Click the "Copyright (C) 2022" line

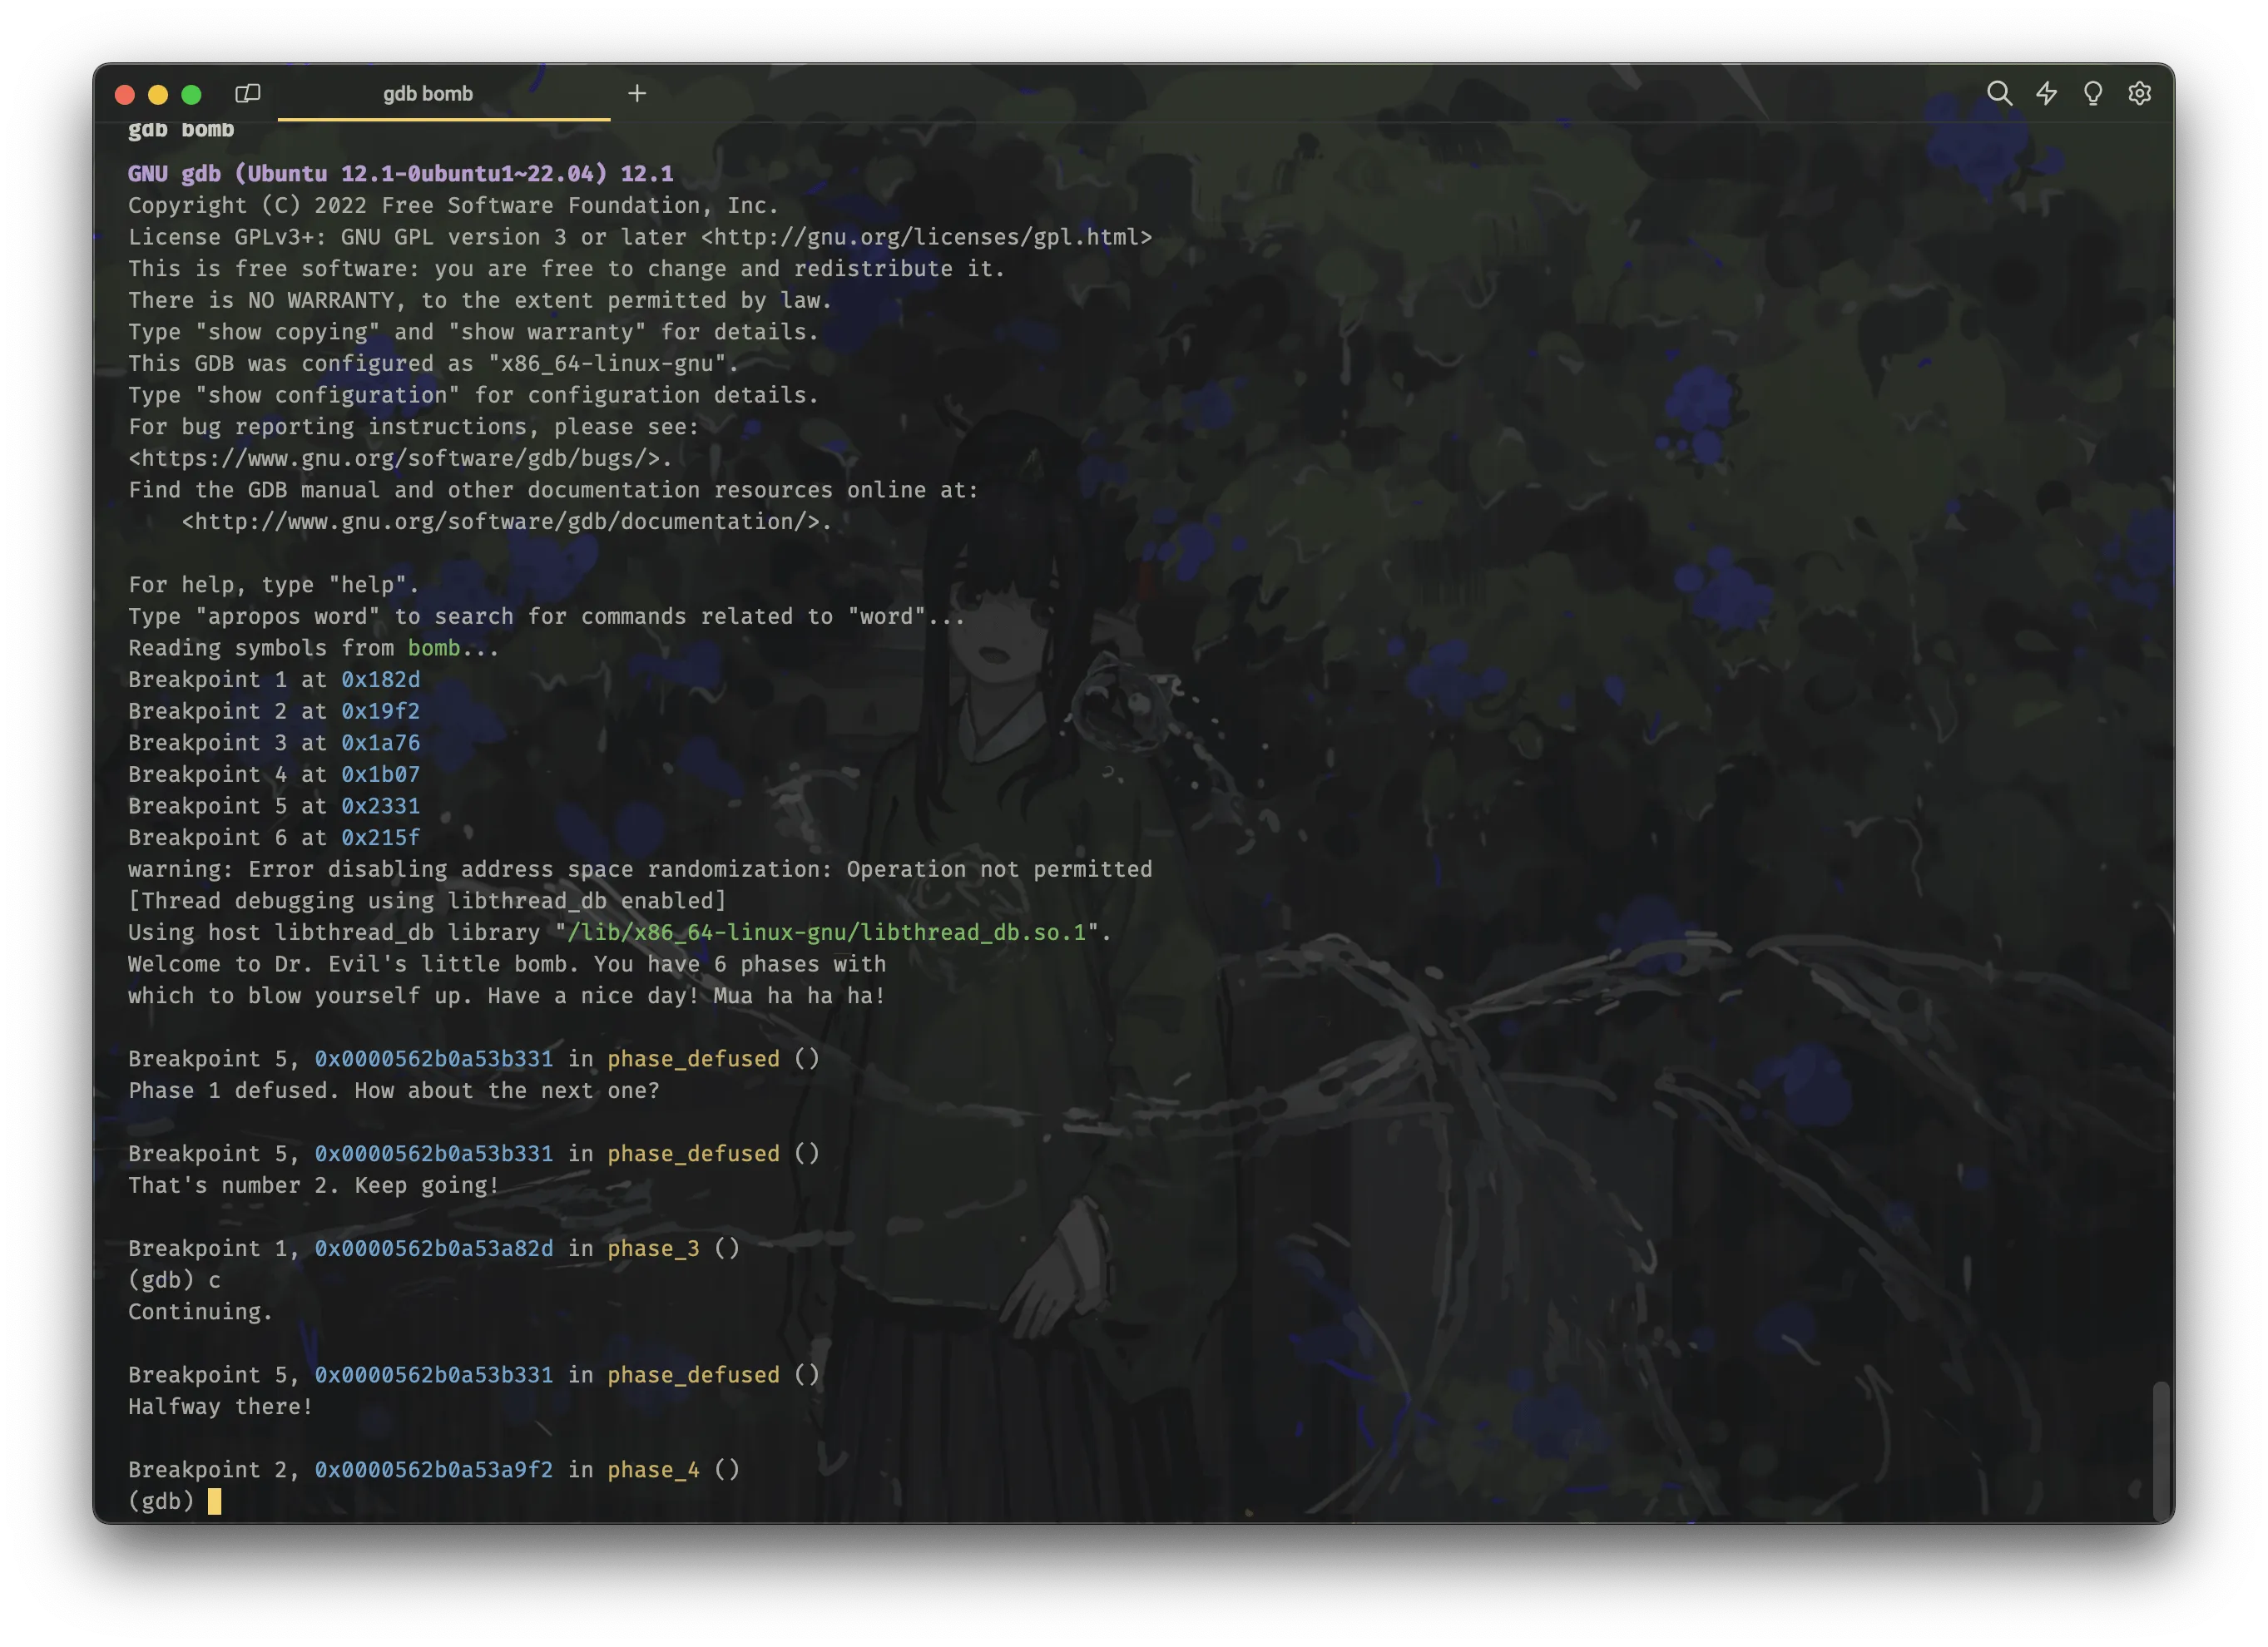(x=453, y=205)
